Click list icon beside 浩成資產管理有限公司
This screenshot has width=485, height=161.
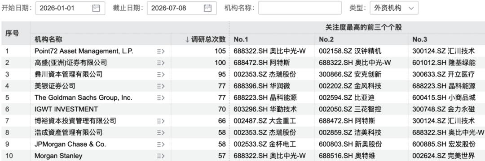click(x=160, y=132)
